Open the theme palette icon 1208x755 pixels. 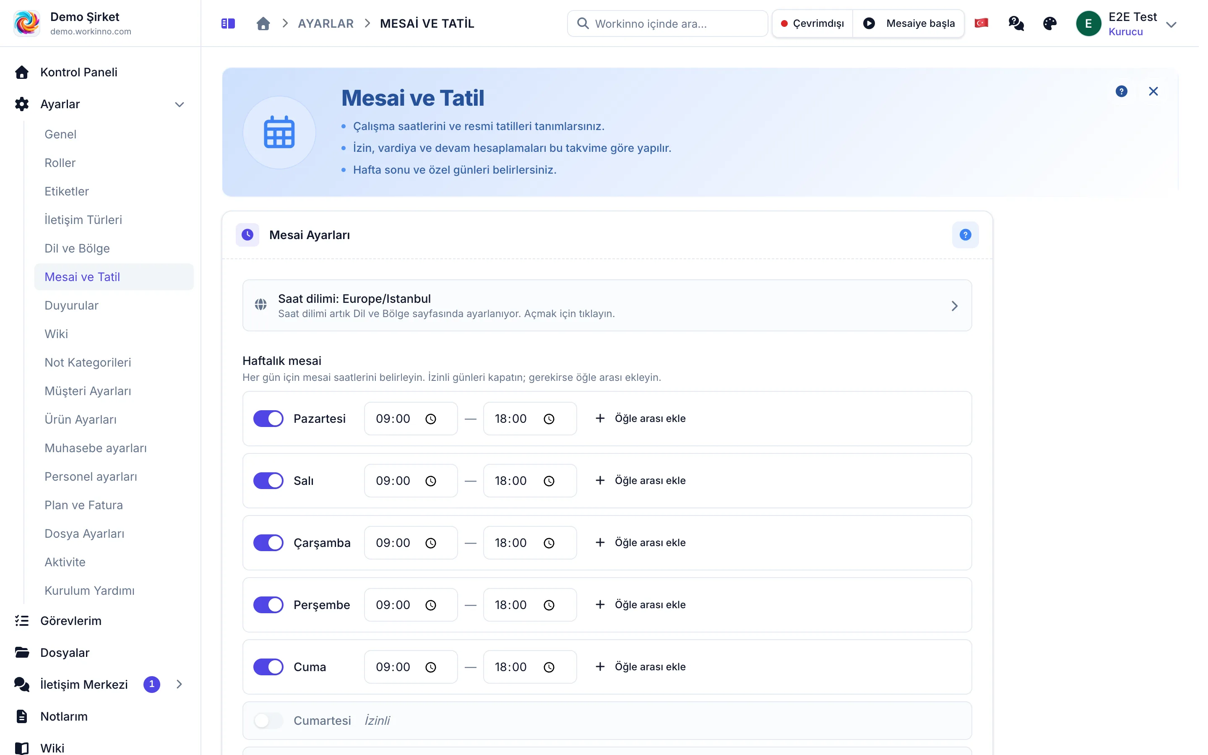(x=1050, y=23)
